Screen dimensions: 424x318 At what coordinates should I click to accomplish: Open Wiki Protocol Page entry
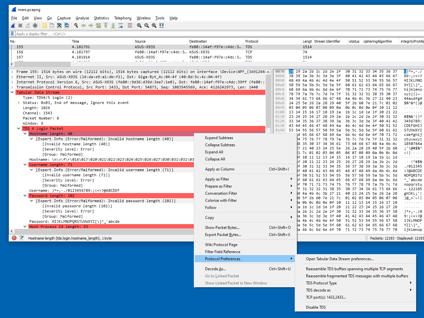pos(245,245)
